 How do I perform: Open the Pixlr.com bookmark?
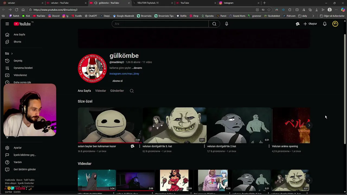click(289, 16)
